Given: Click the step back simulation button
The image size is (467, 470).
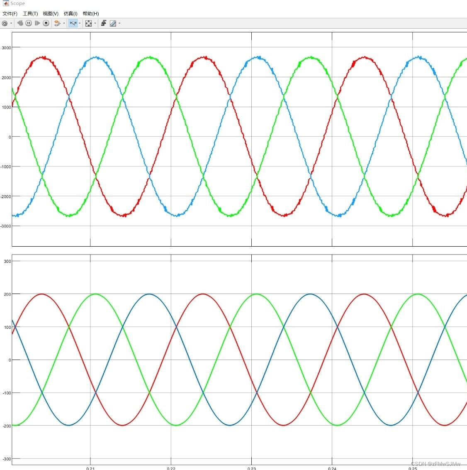Looking at the screenshot, I should click(20, 23).
